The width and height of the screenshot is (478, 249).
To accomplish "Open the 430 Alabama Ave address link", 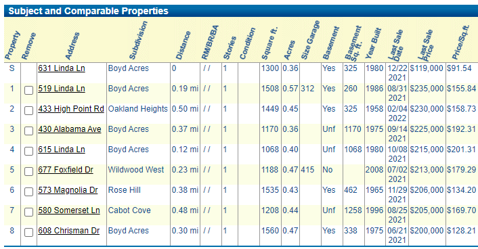I will tap(70, 129).
